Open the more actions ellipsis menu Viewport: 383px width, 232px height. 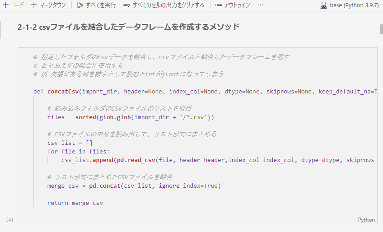(x=261, y=5)
